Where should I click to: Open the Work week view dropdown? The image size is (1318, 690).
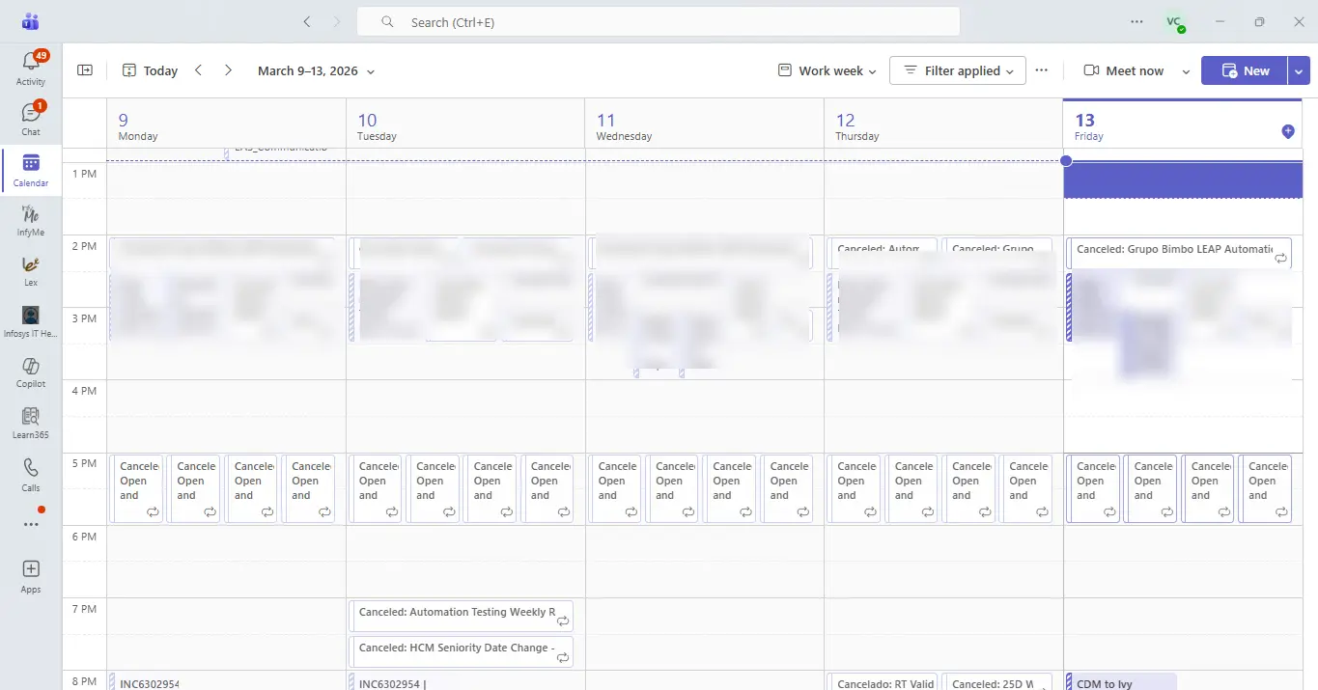[x=827, y=69]
